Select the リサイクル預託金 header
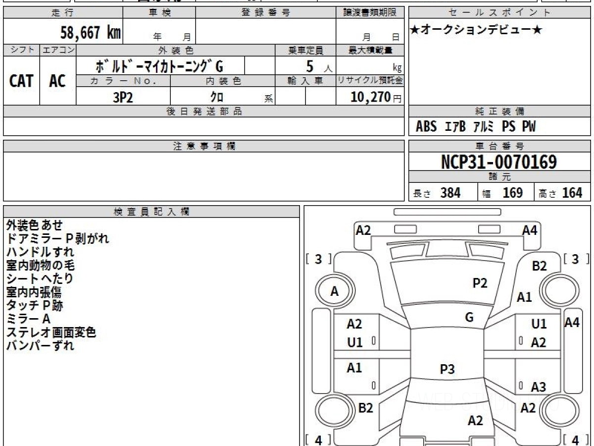Viewport: 594px width, 446px height. (x=370, y=81)
